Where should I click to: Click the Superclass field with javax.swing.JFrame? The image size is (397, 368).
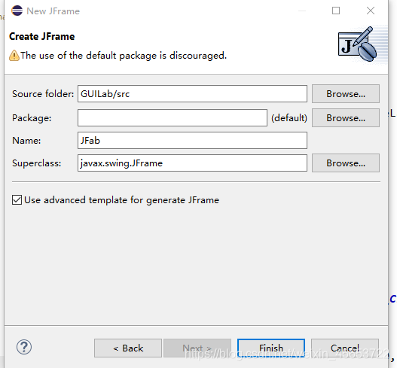pos(192,163)
